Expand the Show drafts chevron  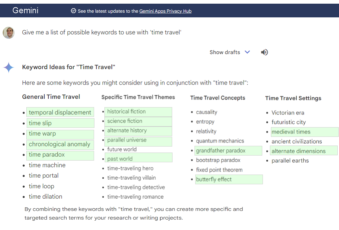point(247,52)
